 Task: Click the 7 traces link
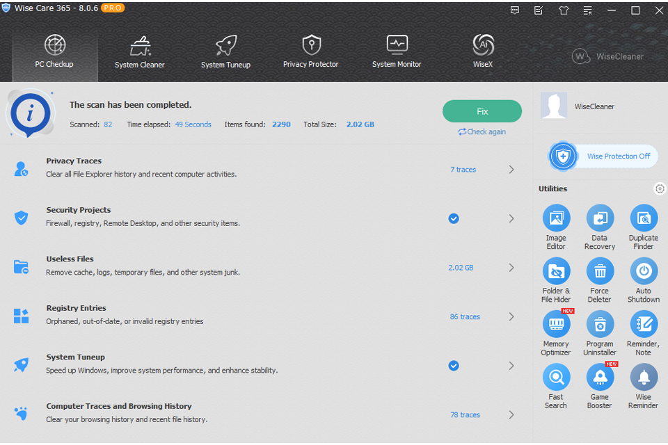click(463, 170)
